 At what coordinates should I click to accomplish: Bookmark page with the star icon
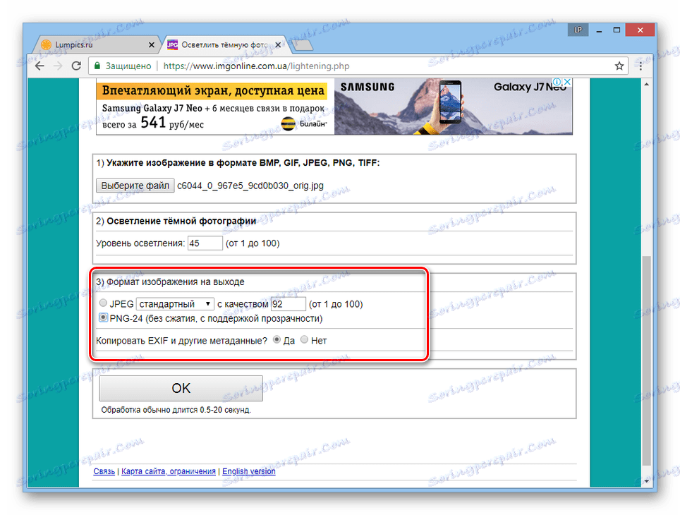point(619,66)
